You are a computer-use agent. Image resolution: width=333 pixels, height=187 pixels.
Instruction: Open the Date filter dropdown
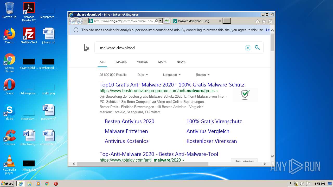point(143,75)
